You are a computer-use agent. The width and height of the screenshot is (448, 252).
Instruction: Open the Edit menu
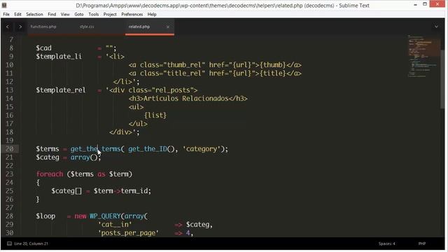17,14
